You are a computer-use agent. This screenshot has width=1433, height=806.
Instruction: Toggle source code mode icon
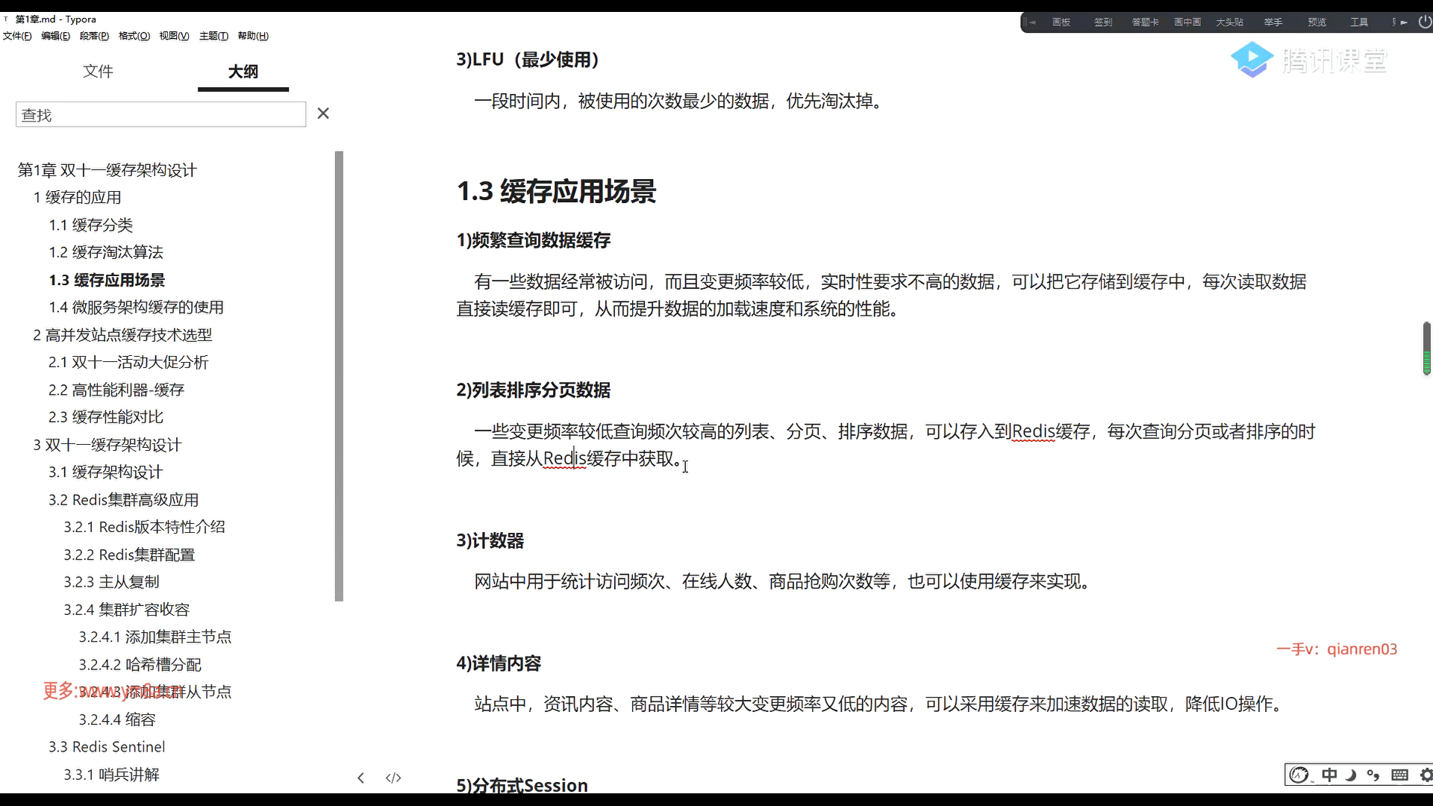tap(393, 778)
